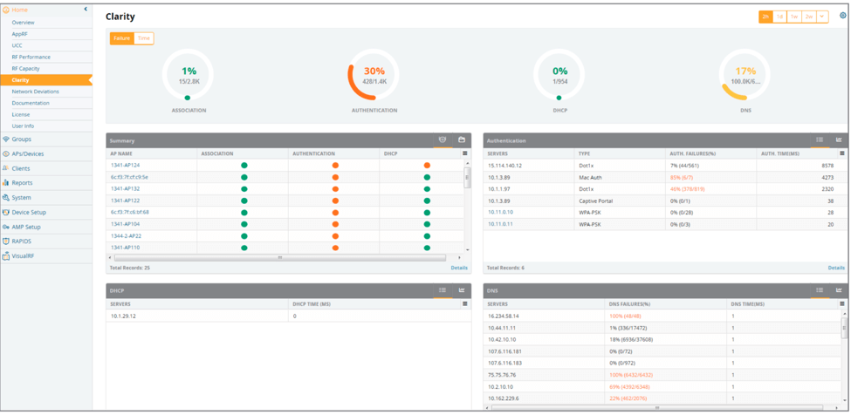
Task: Click the settings gear icon at top right
Action: 842,16
